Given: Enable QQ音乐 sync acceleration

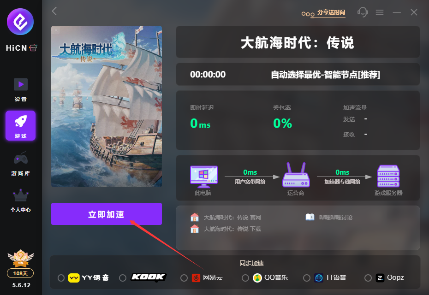Looking at the screenshot, I should (245, 278).
